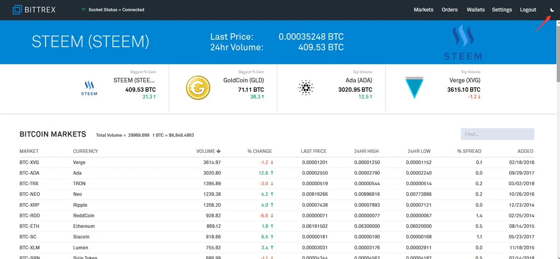
Task: Select the GoldCoin (GLD) coin icon
Action: (x=198, y=87)
